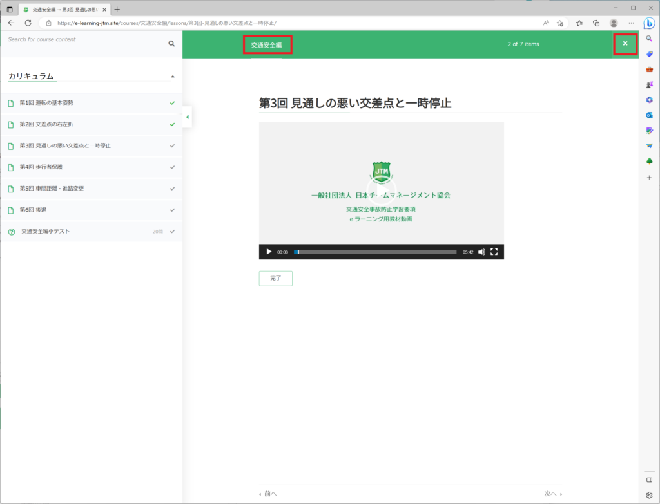This screenshot has width=660, height=504.
Task: Open the Bing Copilot sidebar icon
Action: [649, 23]
